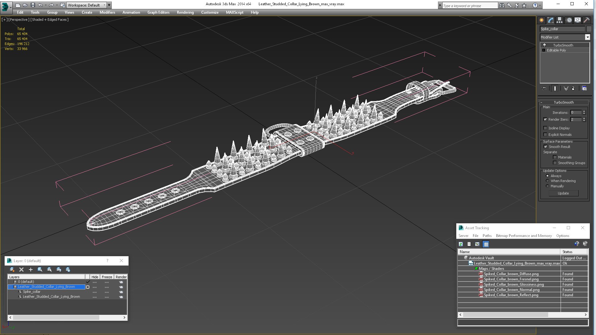Viewport: 596px width, 335px height.
Task: Open the Rendering menu
Action: (185, 12)
